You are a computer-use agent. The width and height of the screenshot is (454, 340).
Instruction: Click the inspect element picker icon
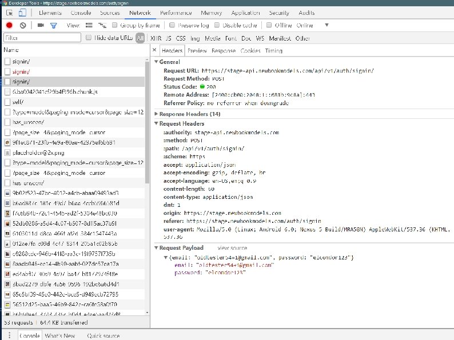9,13
